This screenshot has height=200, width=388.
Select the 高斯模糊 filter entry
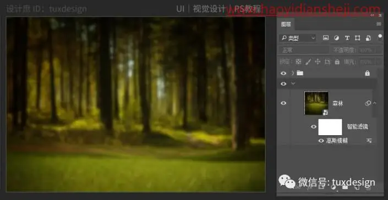[337, 141]
